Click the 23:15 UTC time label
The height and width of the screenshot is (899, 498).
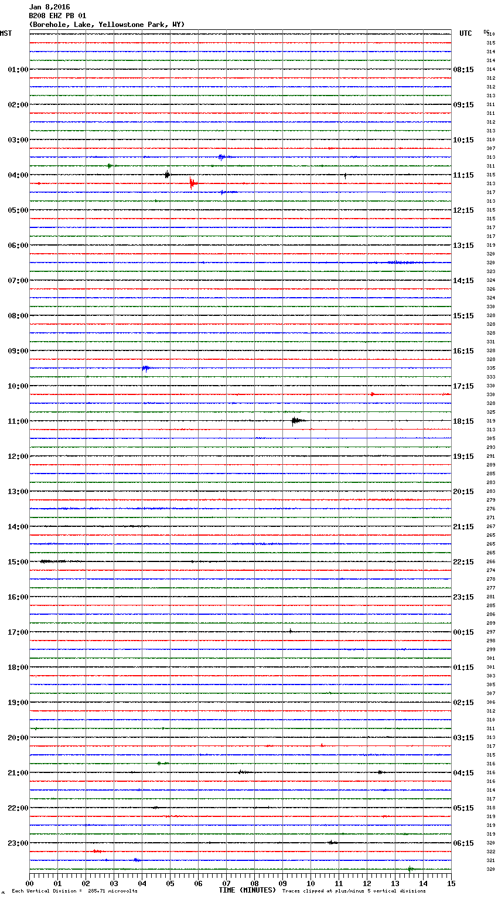[x=463, y=597]
